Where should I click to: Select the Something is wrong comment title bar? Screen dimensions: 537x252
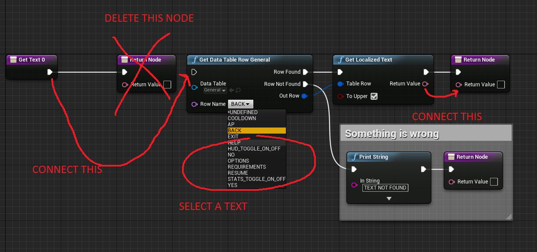(426, 134)
